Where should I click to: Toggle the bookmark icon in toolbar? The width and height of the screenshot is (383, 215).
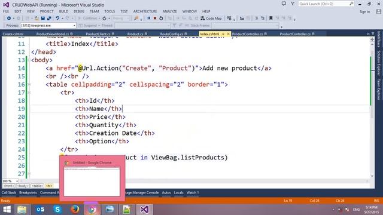[x=271, y=19]
